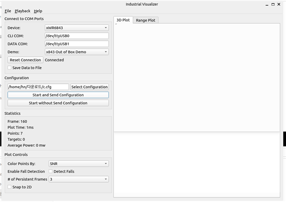Viewport: 286px width, 202px height.
Task: Open the # of Persistent Frames dropdown
Action: click(x=79, y=179)
